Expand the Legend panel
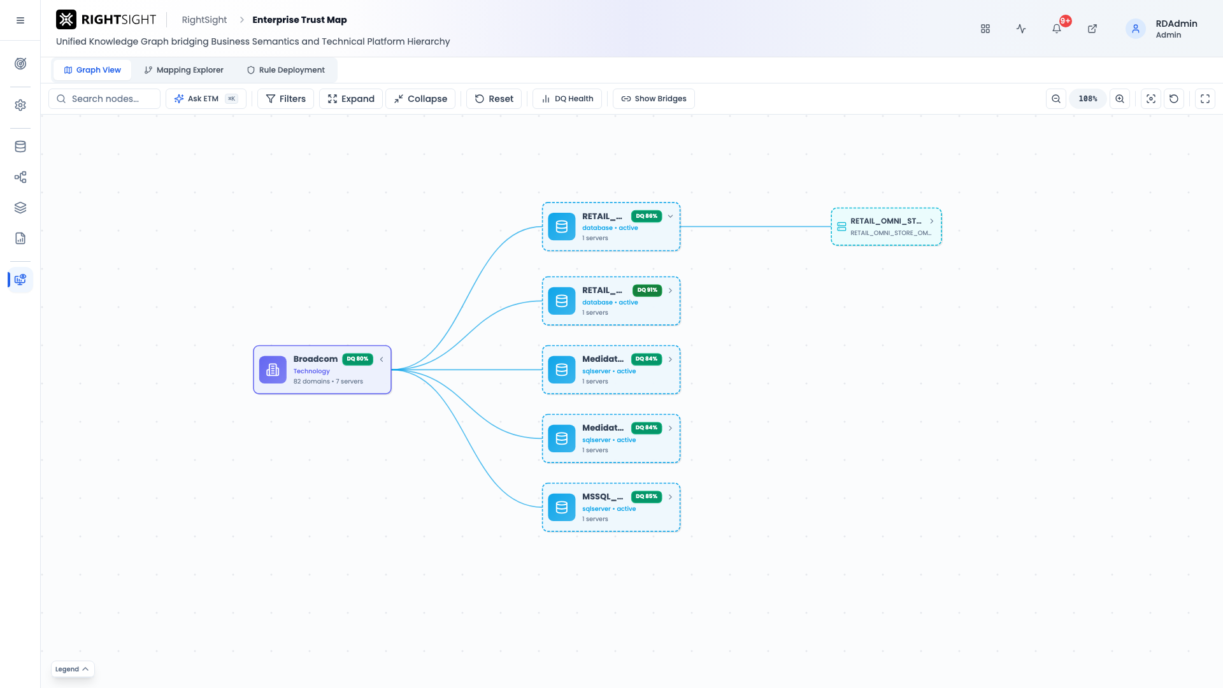Screen dimensions: 1223x688 click(x=73, y=669)
